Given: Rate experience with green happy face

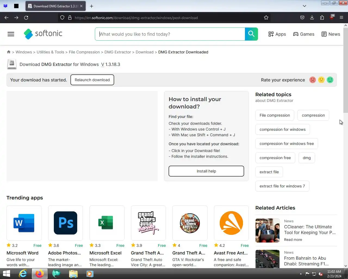Looking at the screenshot, I should [x=330, y=80].
